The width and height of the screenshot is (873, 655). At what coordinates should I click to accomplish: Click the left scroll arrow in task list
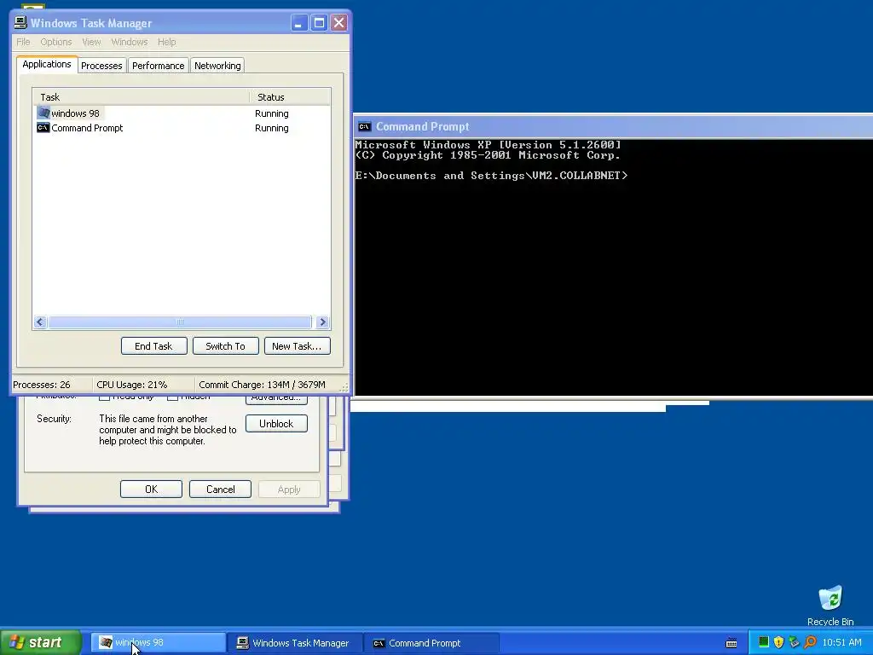point(39,322)
